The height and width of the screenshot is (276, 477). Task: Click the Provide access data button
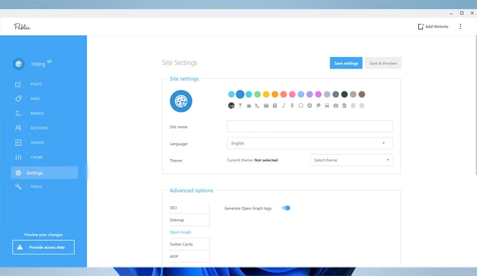click(43, 247)
